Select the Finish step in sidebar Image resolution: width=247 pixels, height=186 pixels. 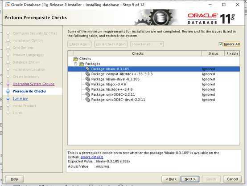coord(17,113)
